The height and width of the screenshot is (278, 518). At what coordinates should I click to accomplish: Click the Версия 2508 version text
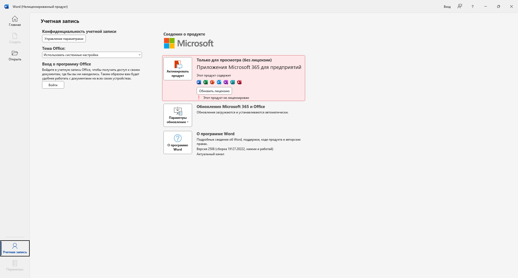click(x=235, y=149)
